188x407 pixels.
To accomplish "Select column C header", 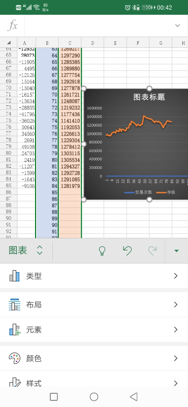I will coord(70,43).
